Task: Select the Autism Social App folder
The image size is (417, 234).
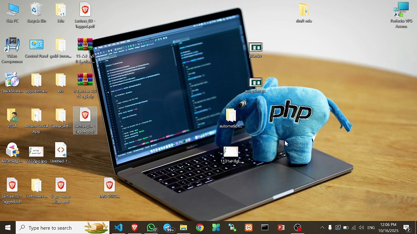Action: (36, 121)
